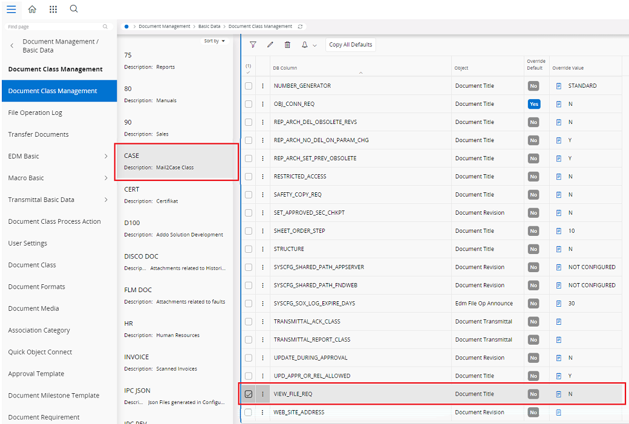
Task: Open the filter funnel icon in toolbar
Action: [253, 45]
